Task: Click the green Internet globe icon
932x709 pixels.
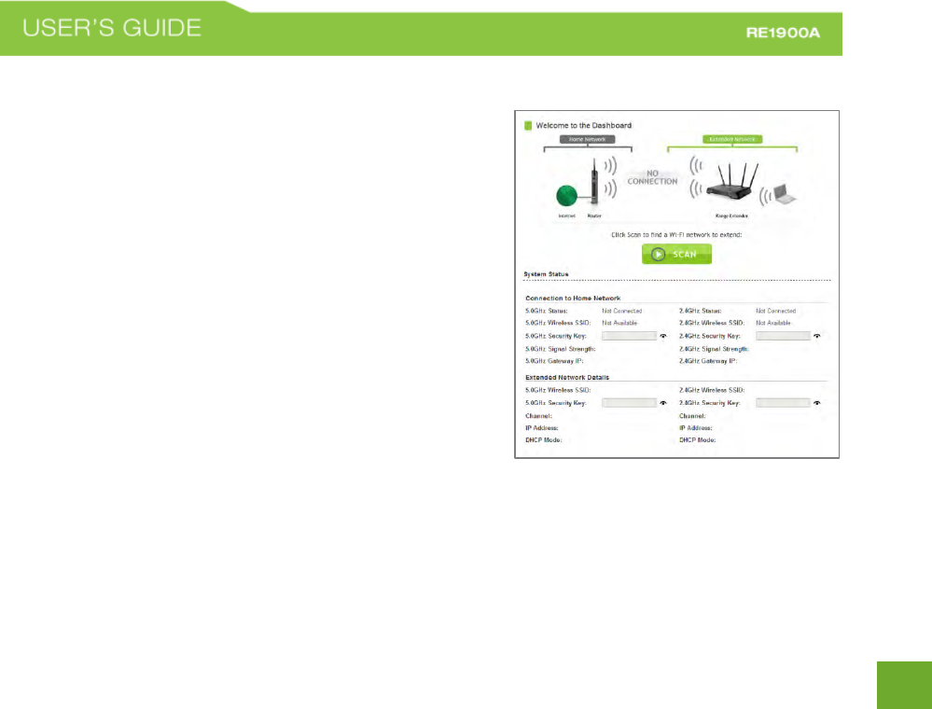Action: [566, 196]
